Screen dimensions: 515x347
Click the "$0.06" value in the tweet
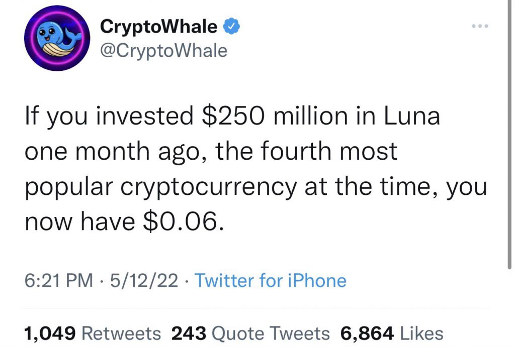tap(184, 221)
